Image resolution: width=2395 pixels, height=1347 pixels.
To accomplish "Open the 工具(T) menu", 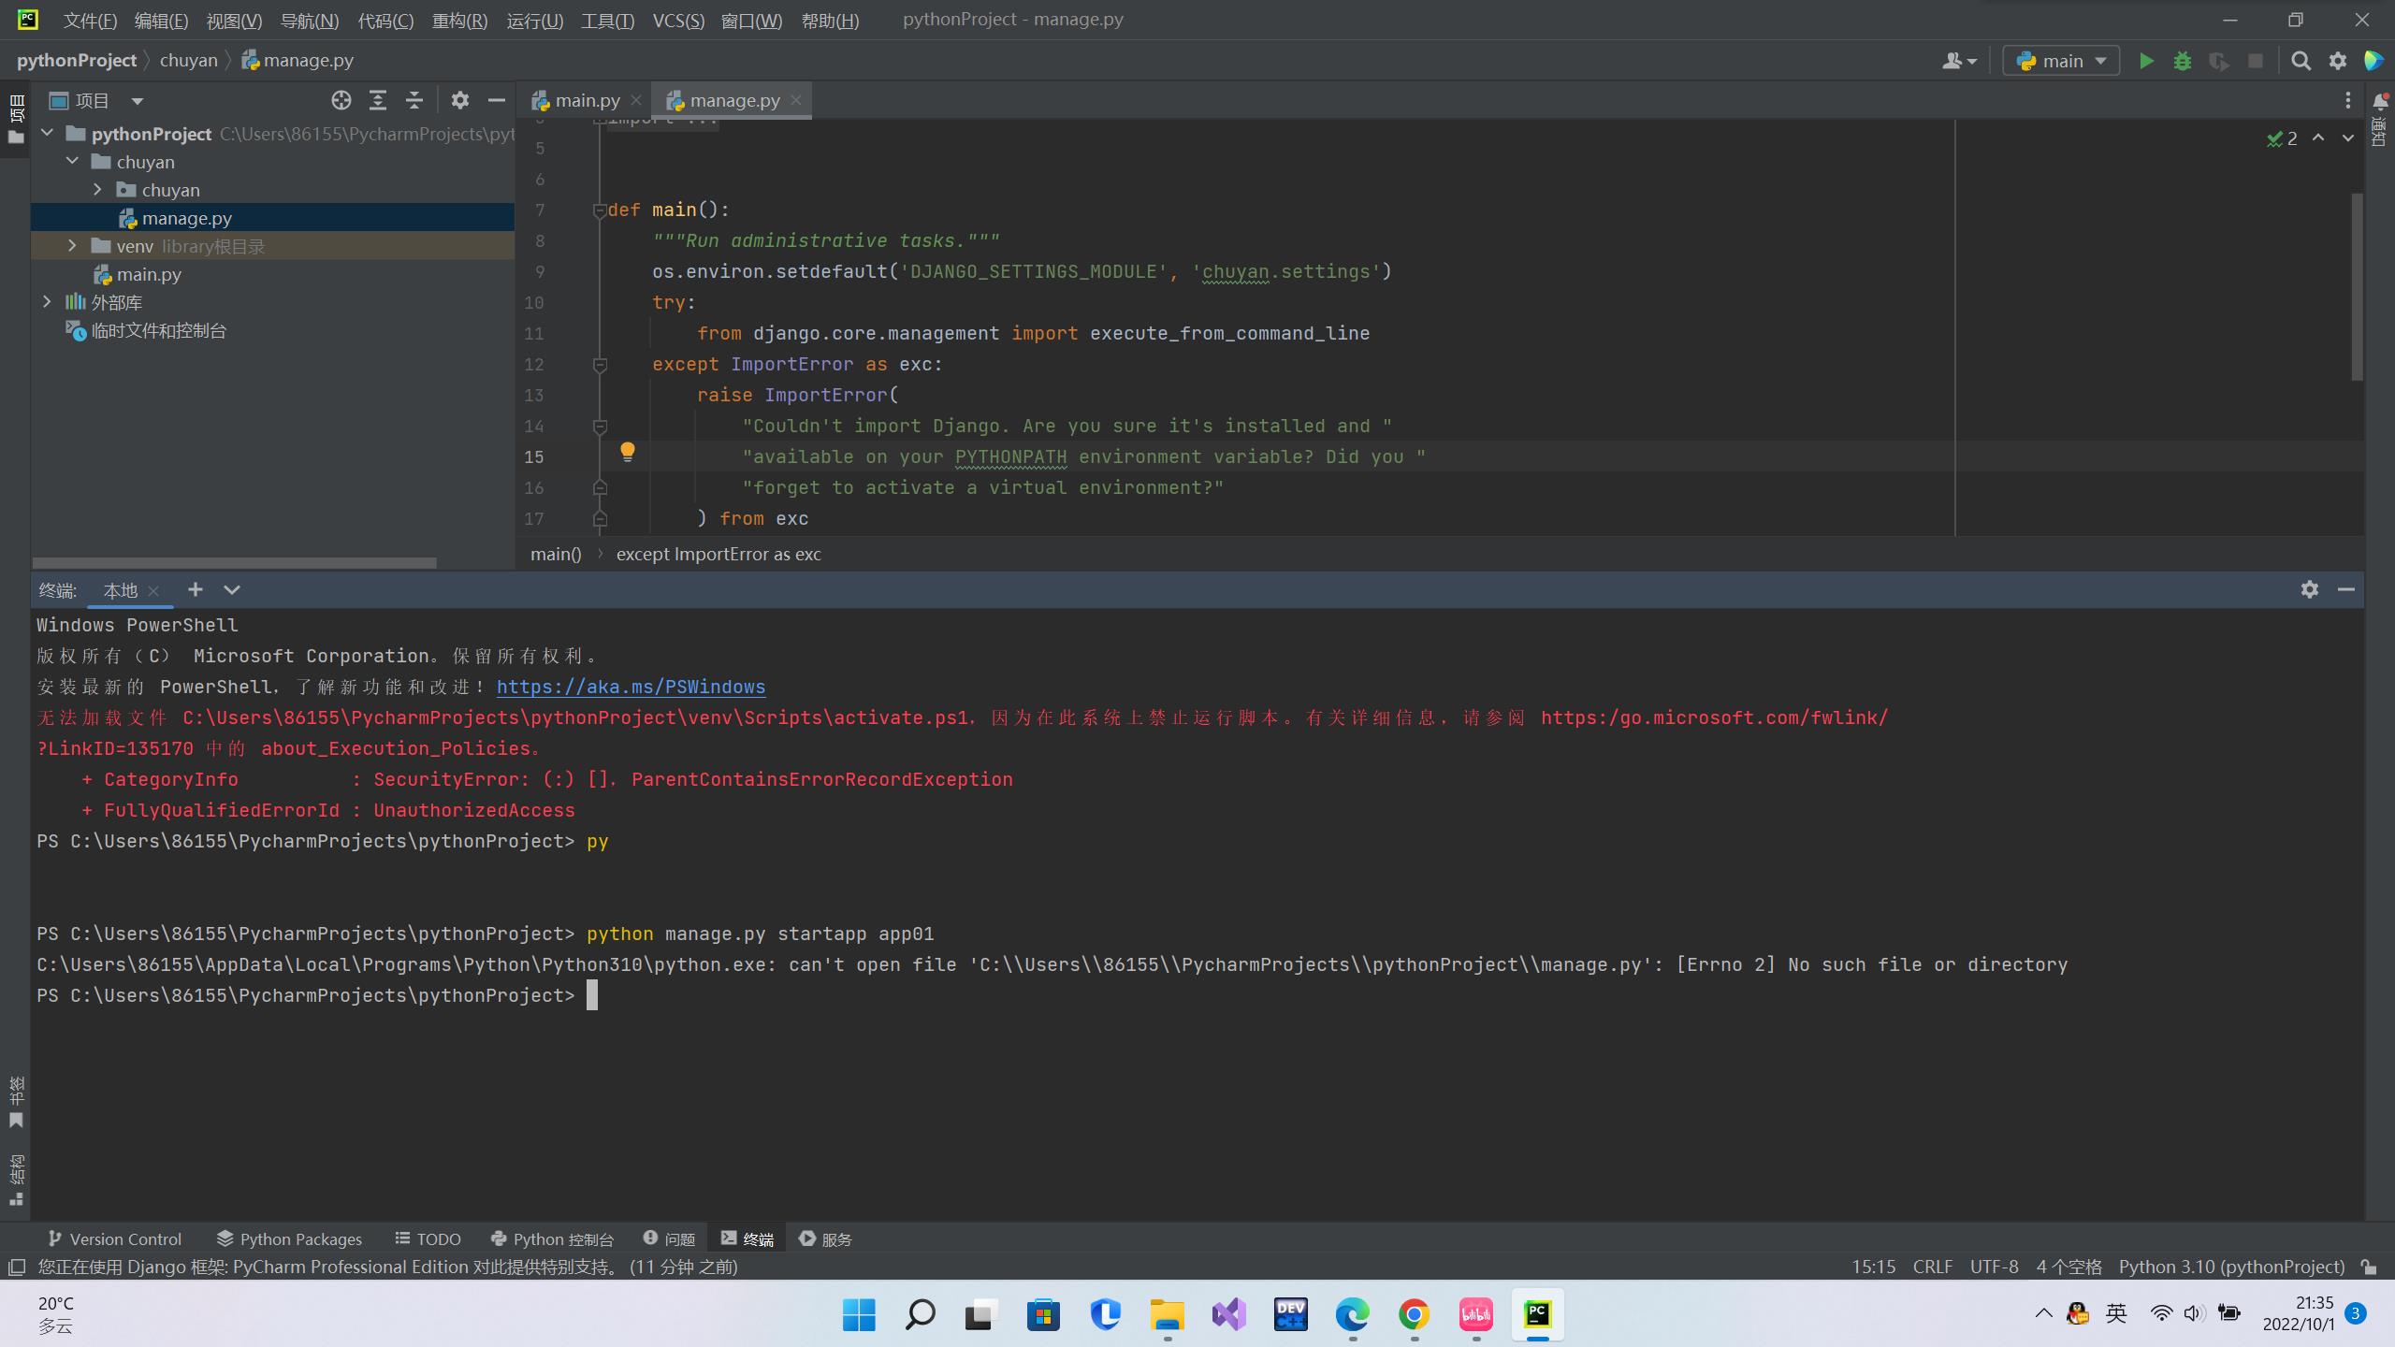I will [x=607, y=21].
